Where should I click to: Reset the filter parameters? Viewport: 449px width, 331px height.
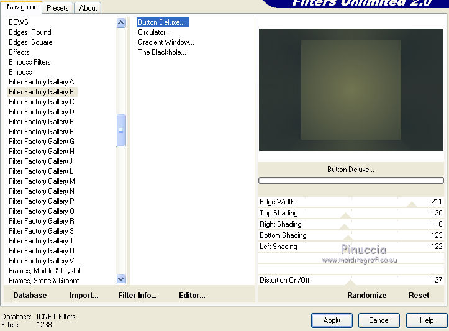pyautogui.click(x=419, y=296)
